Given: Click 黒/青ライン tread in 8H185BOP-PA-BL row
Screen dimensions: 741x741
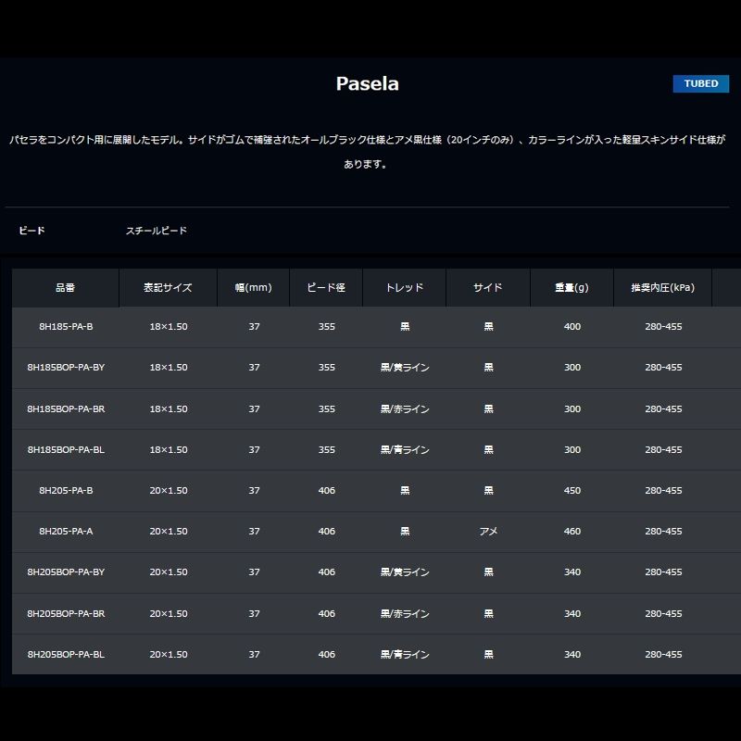Looking at the screenshot, I should click(x=405, y=449).
